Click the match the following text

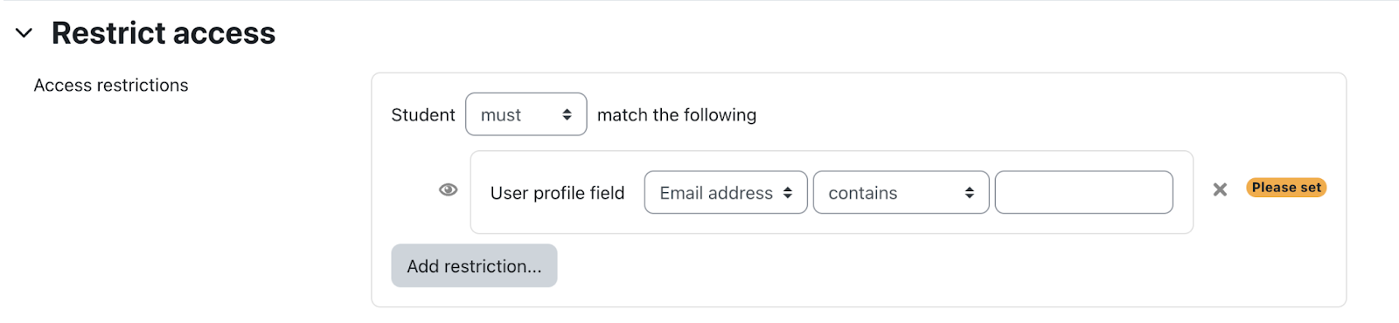pos(677,114)
